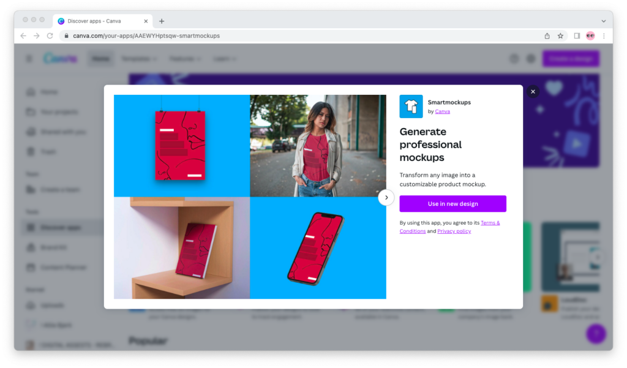The width and height of the screenshot is (627, 368).
Task: View site info via lock icon
Action: coord(66,36)
